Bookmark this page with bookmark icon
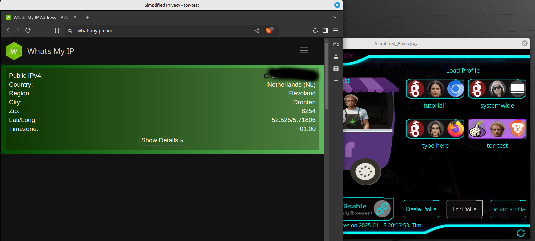The image size is (535, 241). pyautogui.click(x=57, y=30)
